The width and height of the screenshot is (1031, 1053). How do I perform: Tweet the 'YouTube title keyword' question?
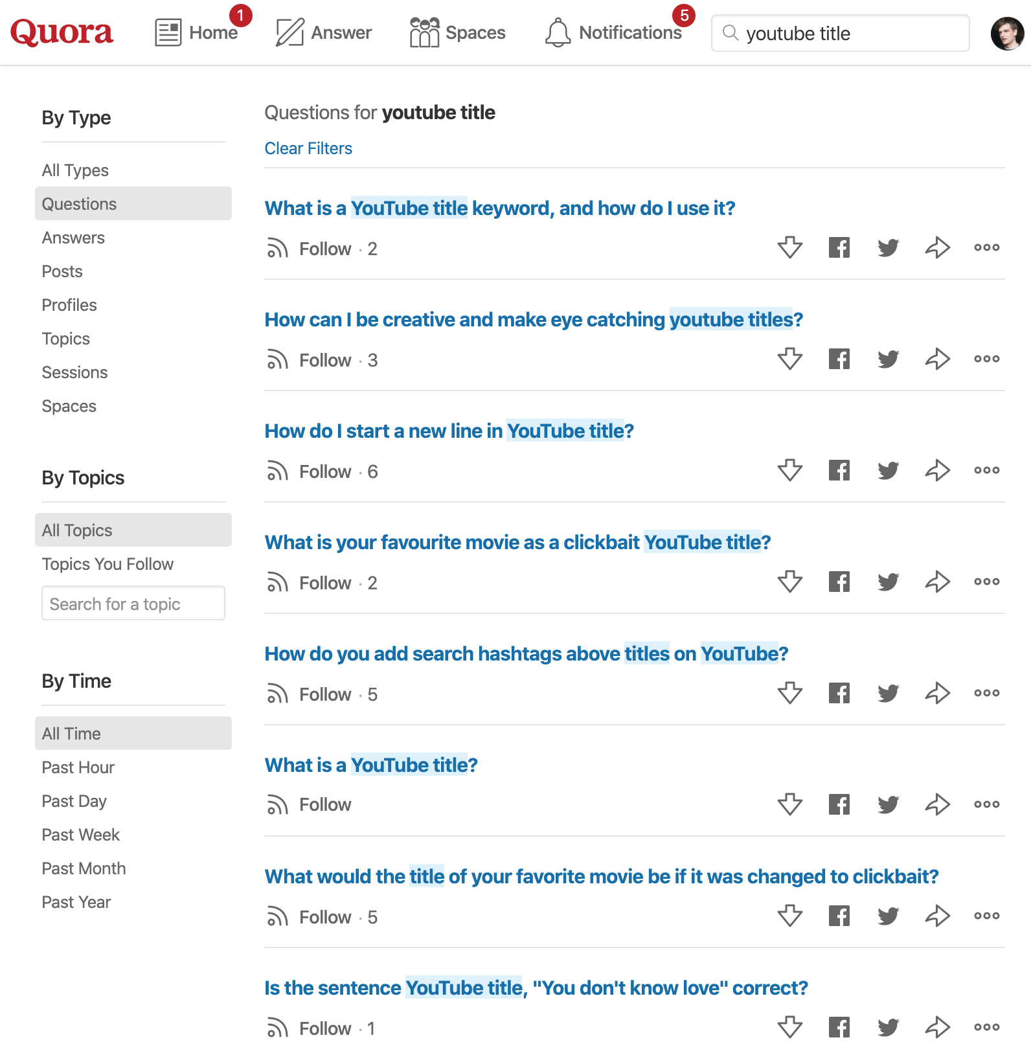pyautogui.click(x=889, y=247)
